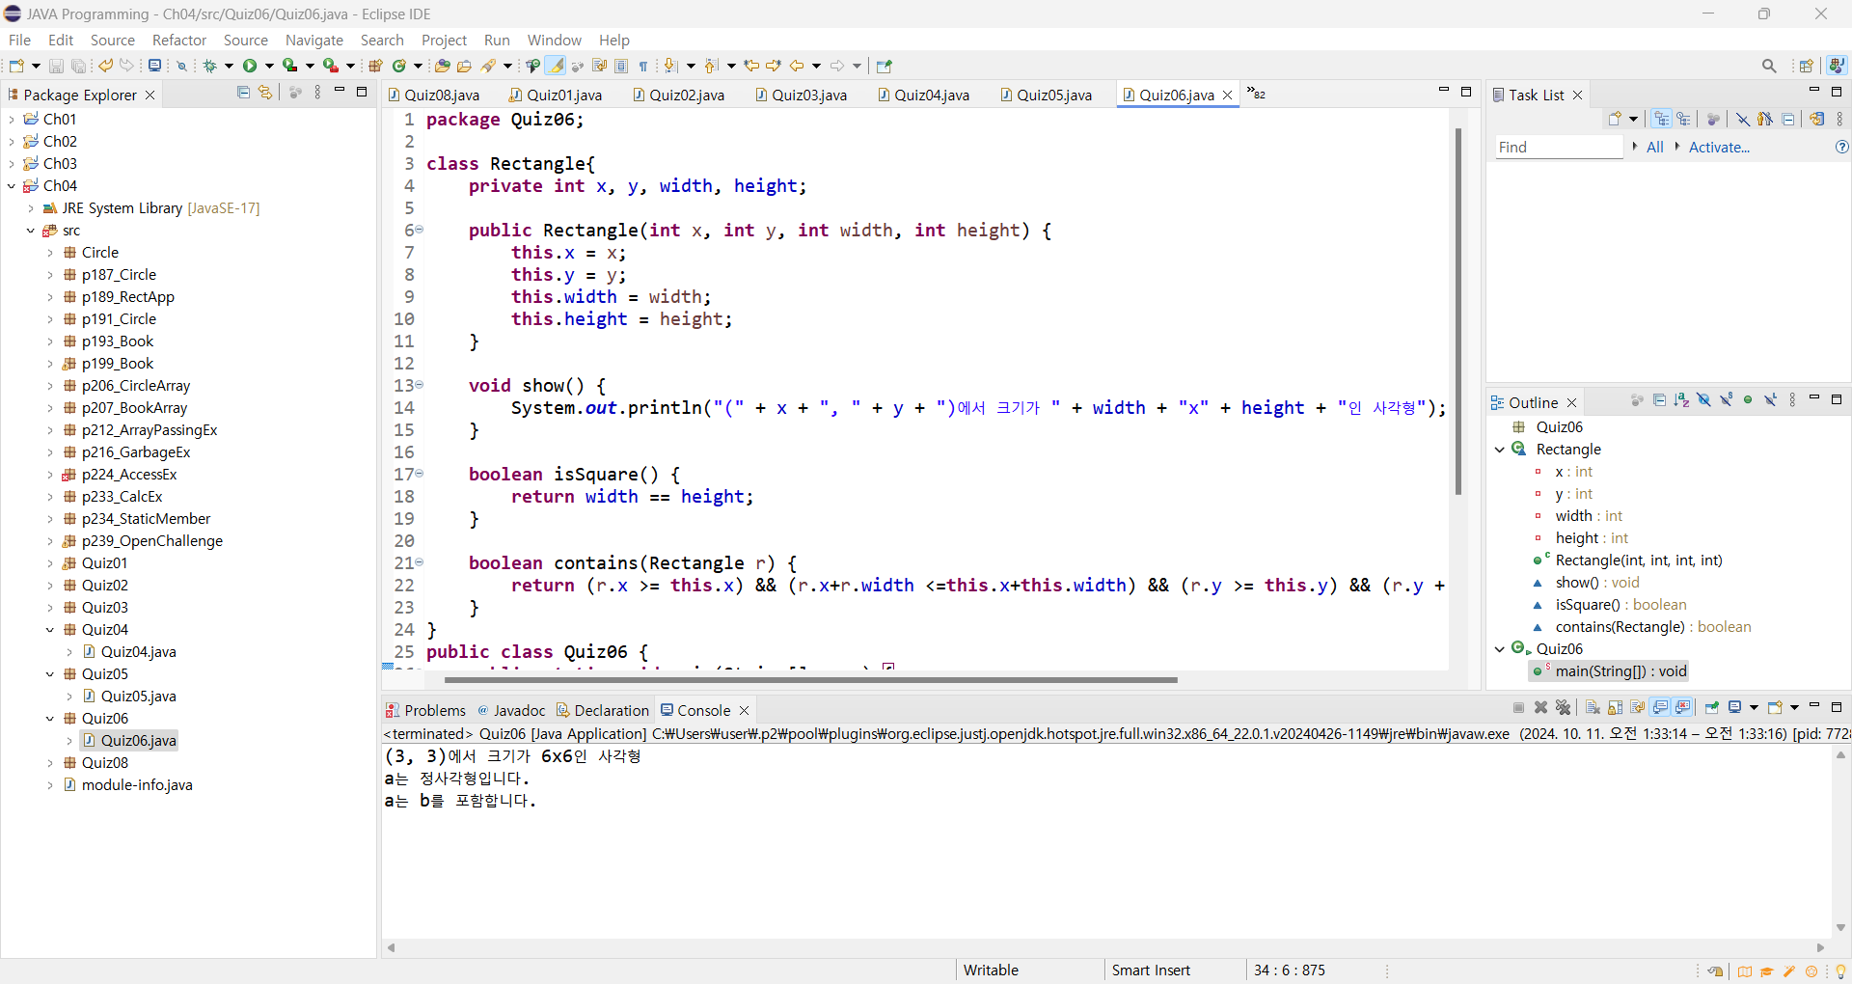1852x984 pixels.
Task: Collapse All in Outline view
Action: 1659,400
